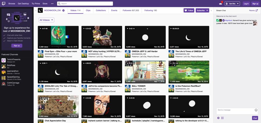Click game box art beside Final Gym video
The width and height of the screenshot is (261, 123).
(40, 54)
